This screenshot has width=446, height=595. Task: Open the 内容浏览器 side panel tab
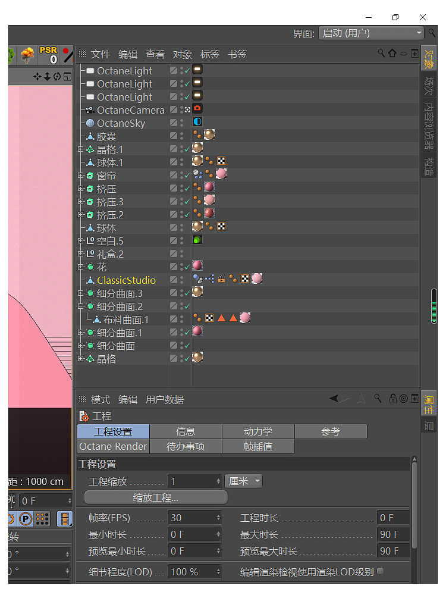pyautogui.click(x=429, y=126)
